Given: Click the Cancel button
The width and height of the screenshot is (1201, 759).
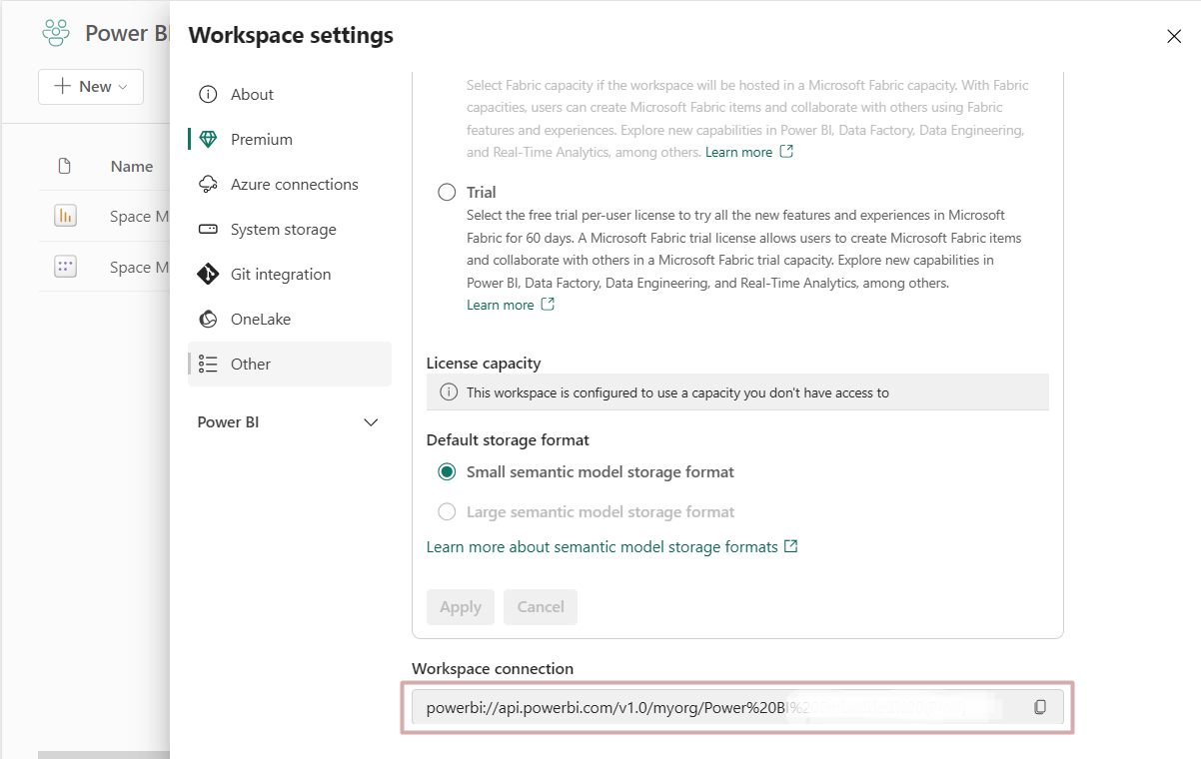Looking at the screenshot, I should point(540,606).
